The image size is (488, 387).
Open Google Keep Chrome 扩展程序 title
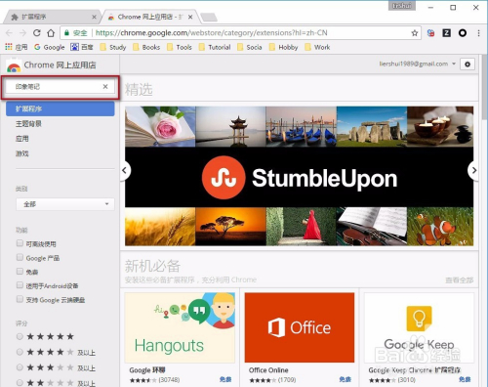click(x=415, y=370)
